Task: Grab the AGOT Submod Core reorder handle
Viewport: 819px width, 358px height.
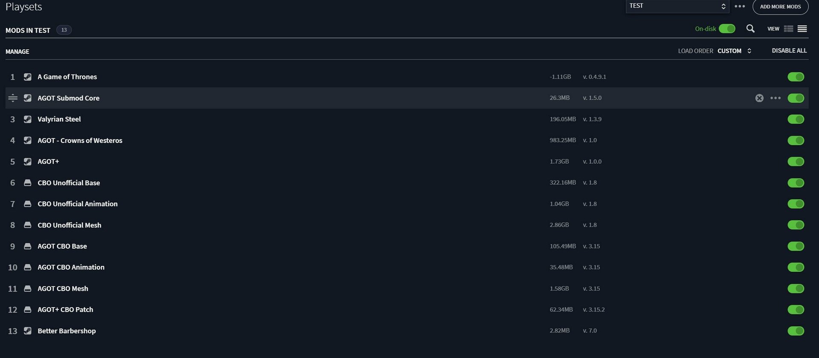Action: tap(13, 98)
